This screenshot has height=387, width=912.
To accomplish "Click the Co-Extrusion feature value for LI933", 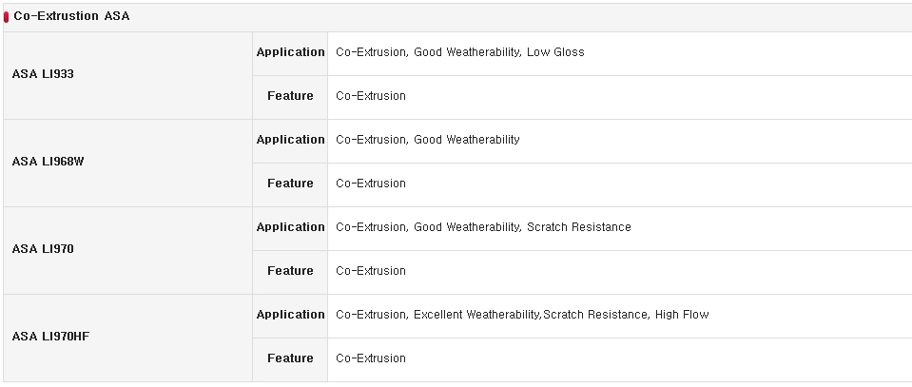I will (371, 95).
